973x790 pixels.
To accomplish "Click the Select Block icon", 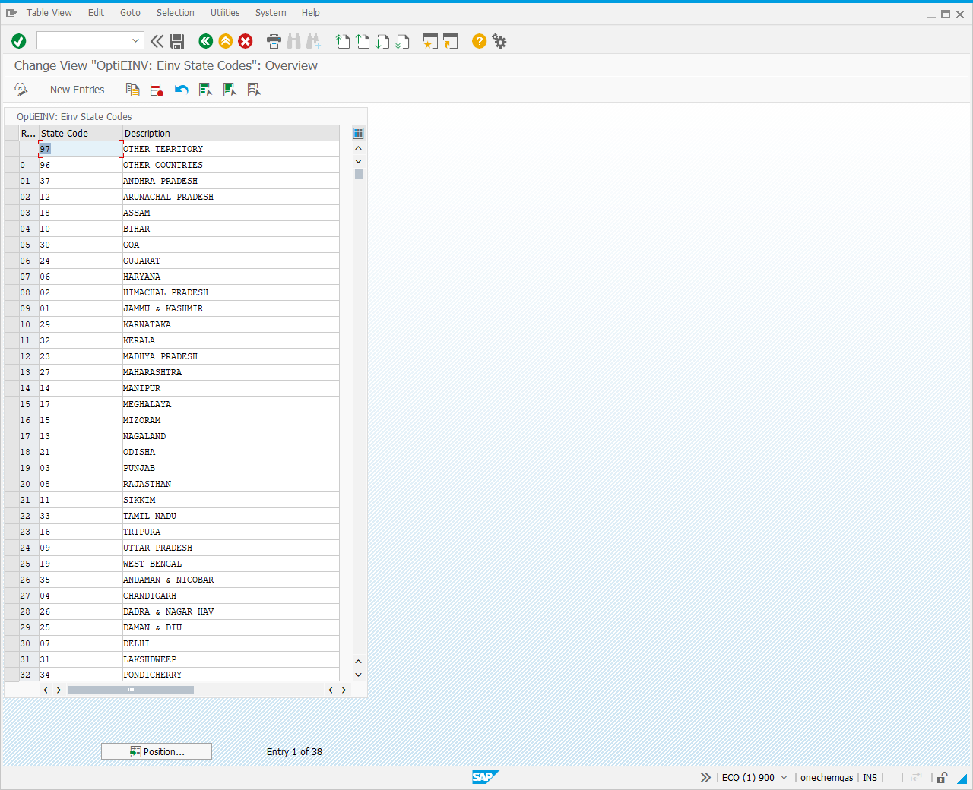I will (230, 90).
